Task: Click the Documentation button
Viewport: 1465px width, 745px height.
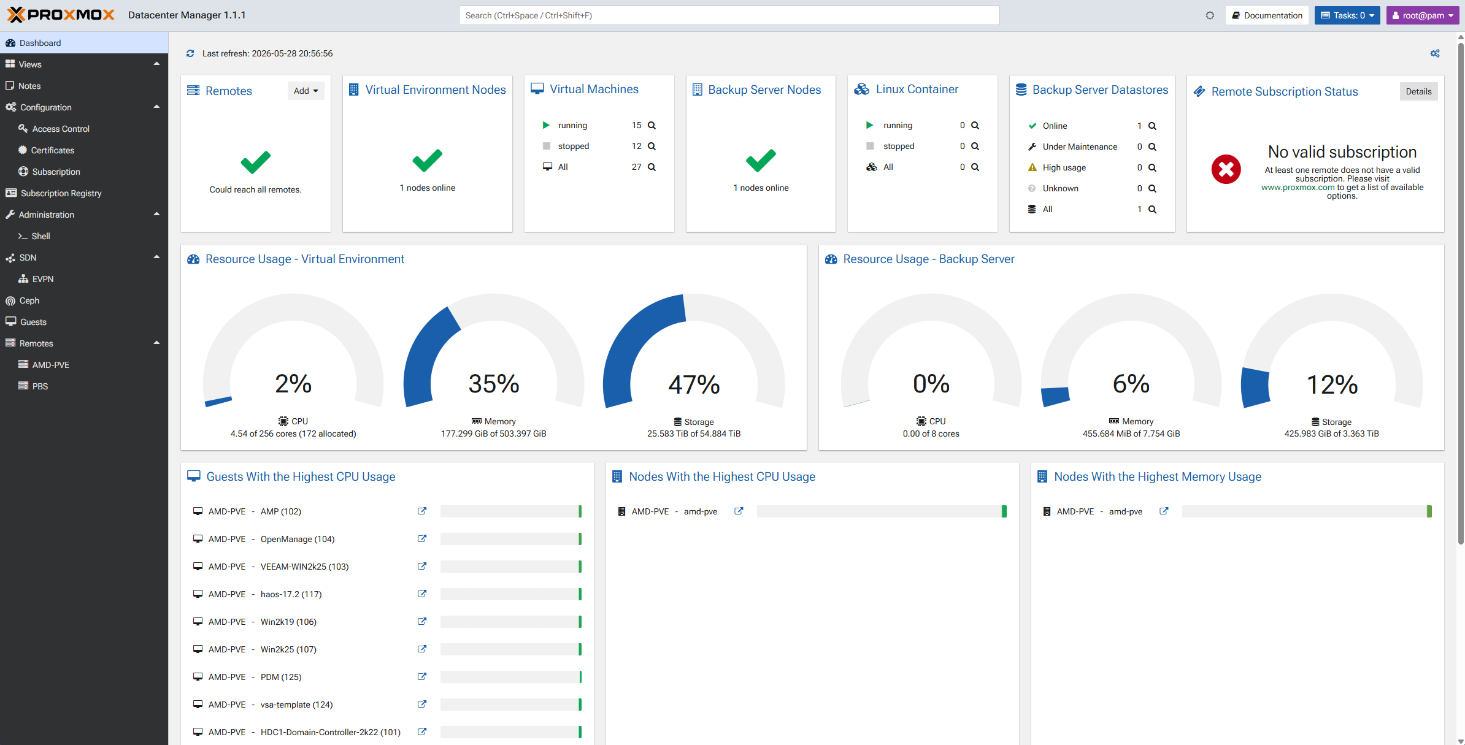Action: (x=1267, y=15)
